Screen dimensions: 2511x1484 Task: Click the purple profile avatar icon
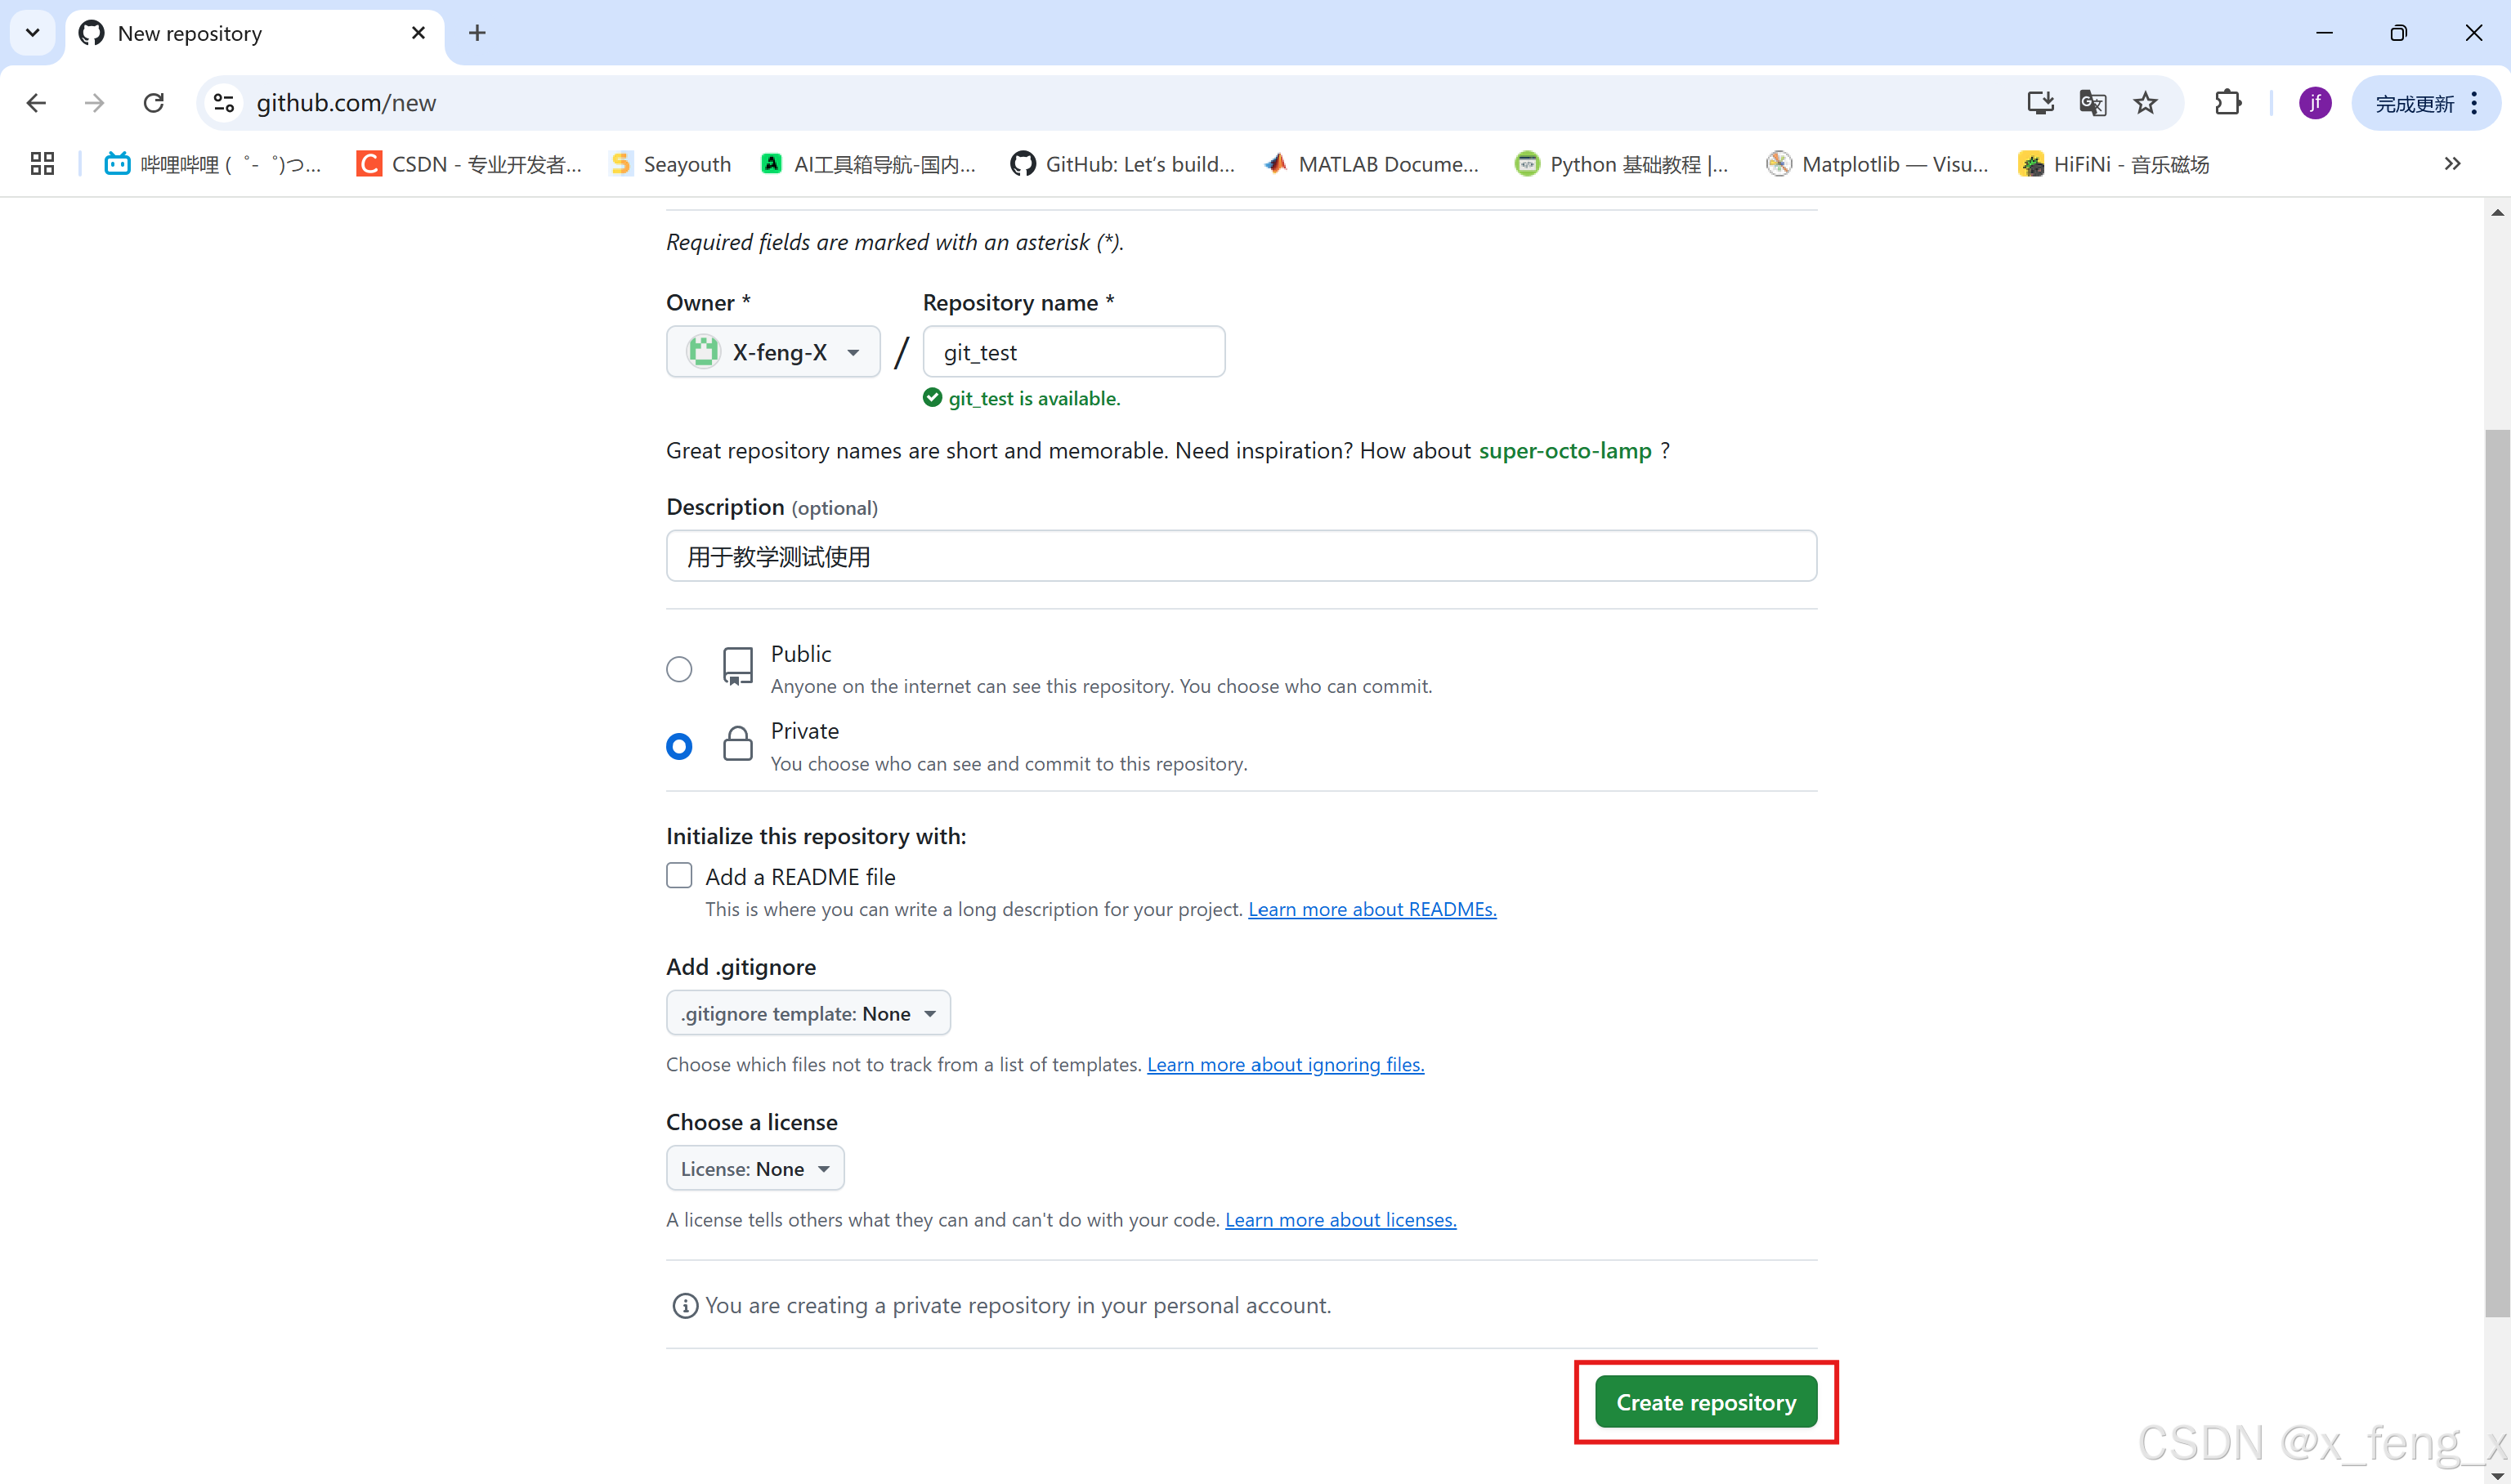tap(2315, 103)
